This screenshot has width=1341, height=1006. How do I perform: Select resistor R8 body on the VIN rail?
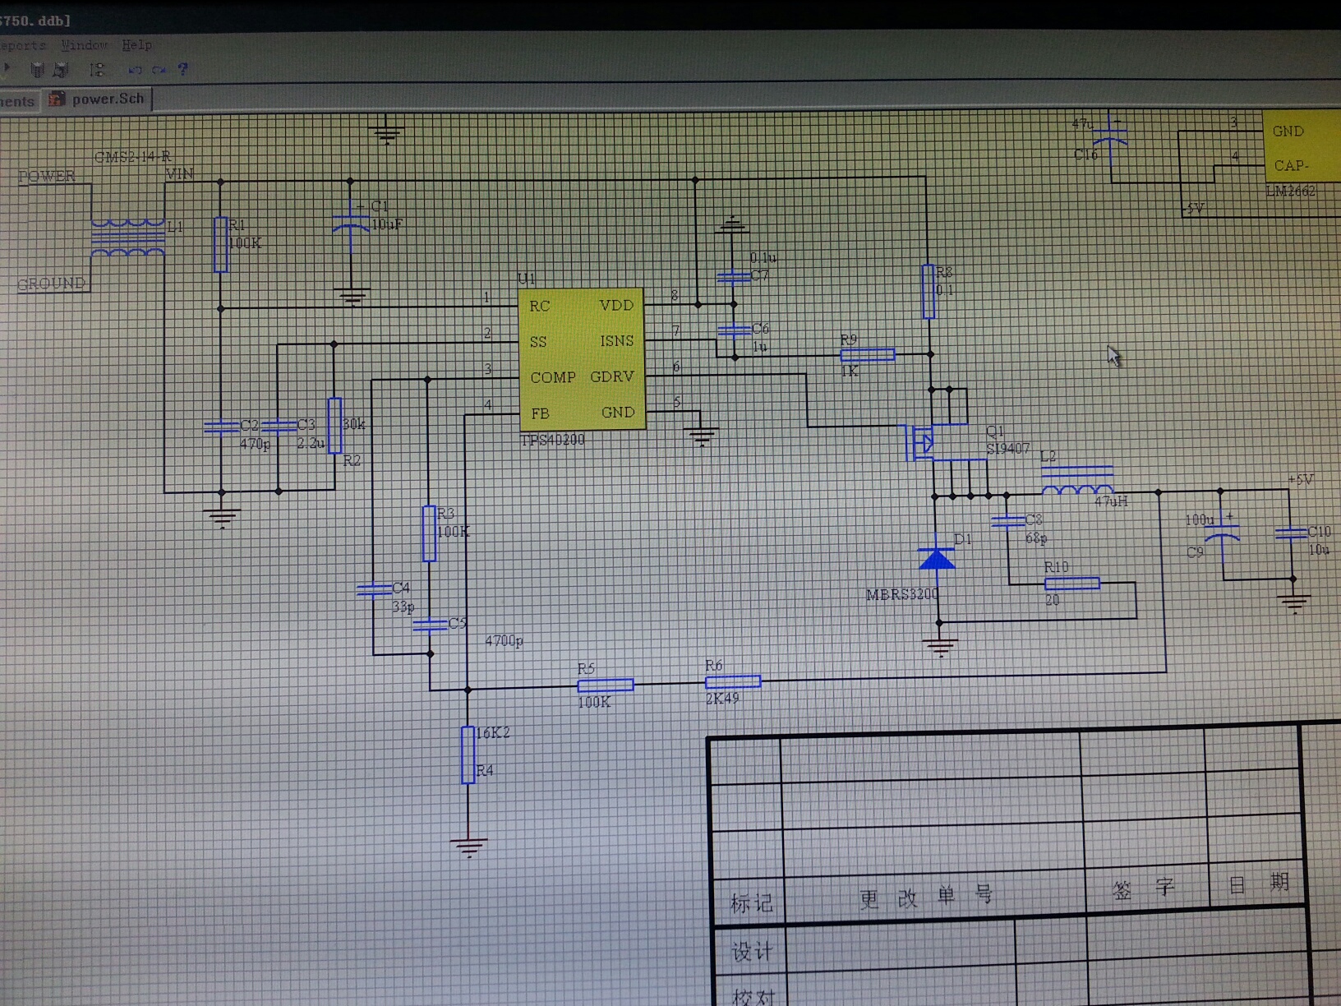[x=928, y=291]
